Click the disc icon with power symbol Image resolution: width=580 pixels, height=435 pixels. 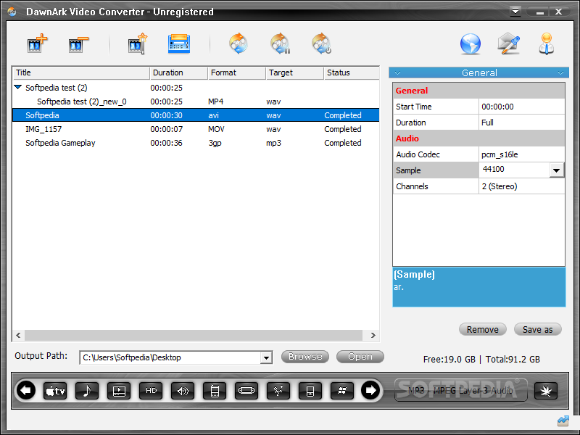point(321,43)
